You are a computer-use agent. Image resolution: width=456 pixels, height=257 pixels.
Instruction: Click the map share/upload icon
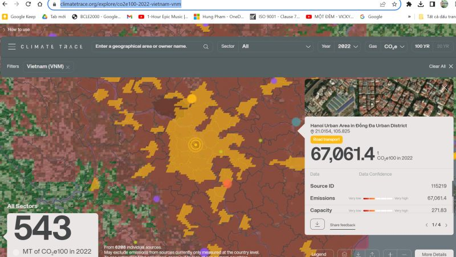372,254
